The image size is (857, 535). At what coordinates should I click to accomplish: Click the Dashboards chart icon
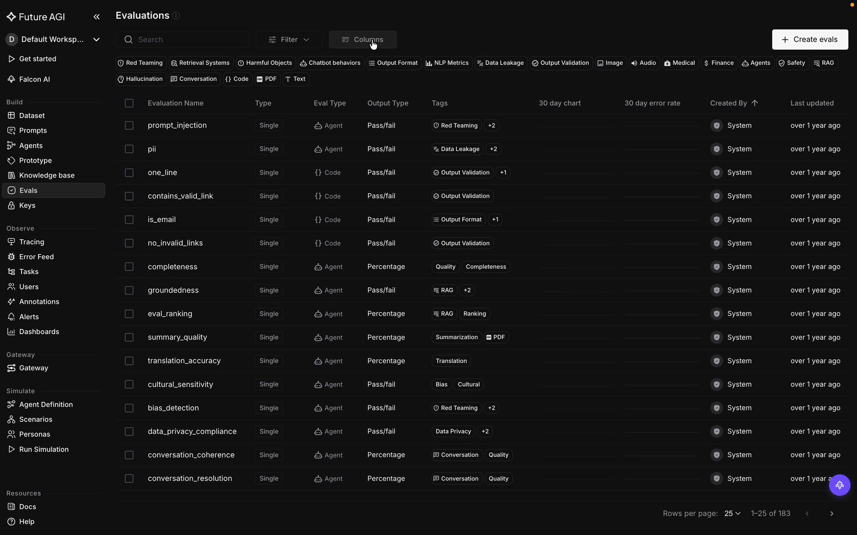(11, 332)
